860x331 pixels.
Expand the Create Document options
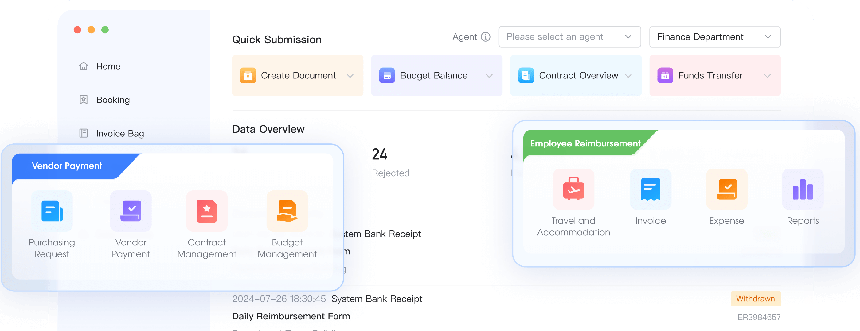(350, 76)
